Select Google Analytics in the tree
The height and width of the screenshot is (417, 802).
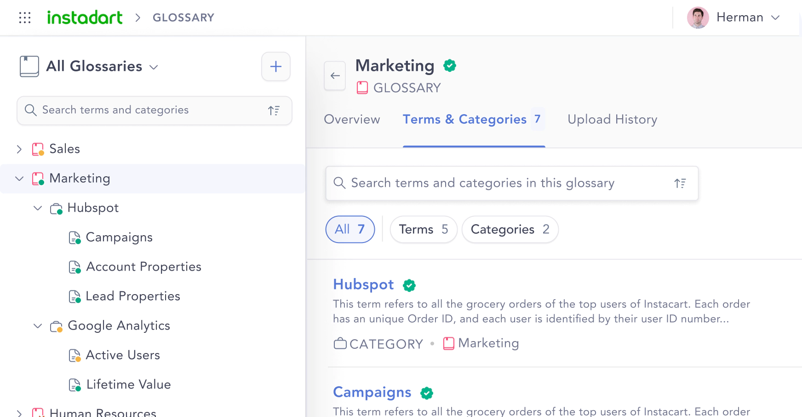click(119, 326)
